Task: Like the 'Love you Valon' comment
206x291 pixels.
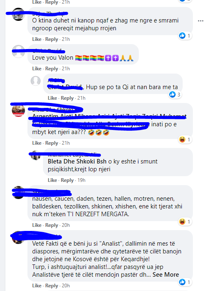Action: pyautogui.click(x=37, y=69)
